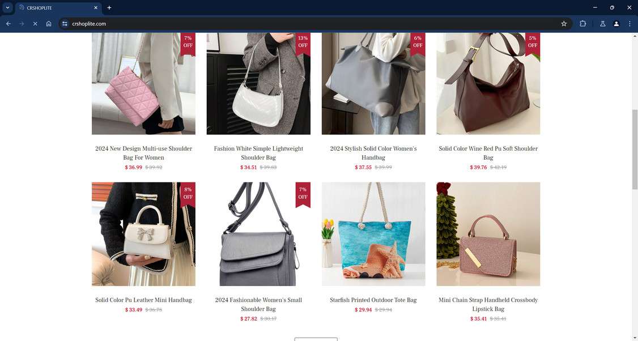
Task: Bookmark this page with the star icon
Action: 564,24
